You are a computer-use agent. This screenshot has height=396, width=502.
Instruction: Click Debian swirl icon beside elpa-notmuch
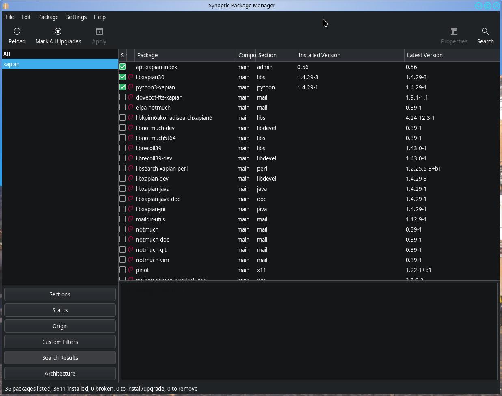click(131, 108)
